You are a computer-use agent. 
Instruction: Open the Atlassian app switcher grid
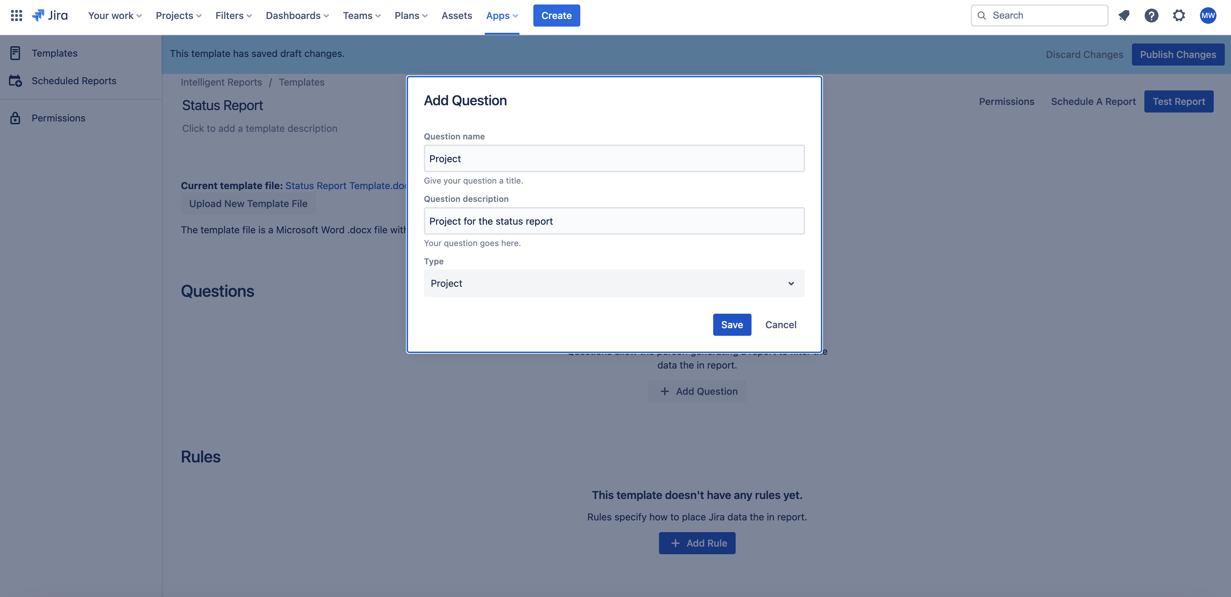point(16,15)
